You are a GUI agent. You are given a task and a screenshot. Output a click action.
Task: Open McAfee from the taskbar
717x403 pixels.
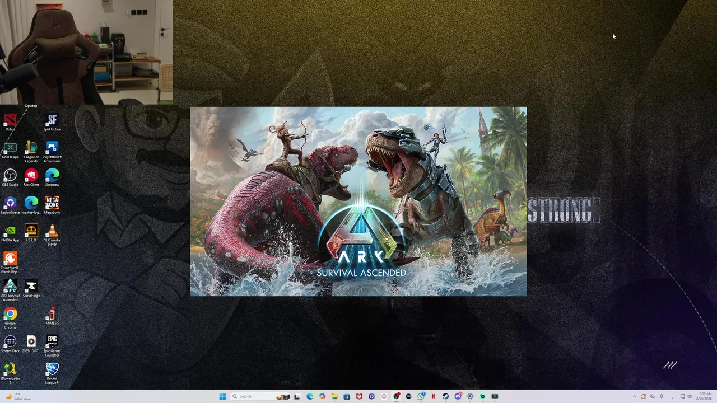coord(359,396)
